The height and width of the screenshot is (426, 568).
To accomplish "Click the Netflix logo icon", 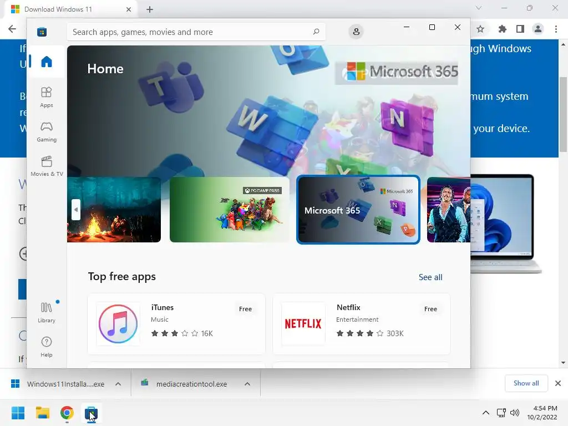I will [303, 324].
